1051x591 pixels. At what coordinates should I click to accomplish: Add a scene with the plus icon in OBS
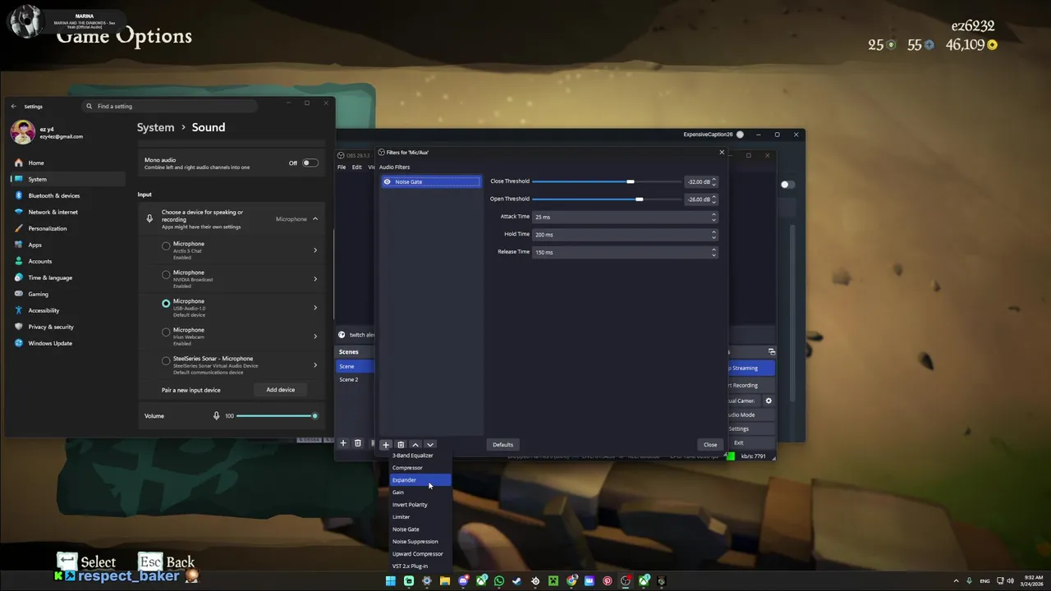tap(343, 443)
